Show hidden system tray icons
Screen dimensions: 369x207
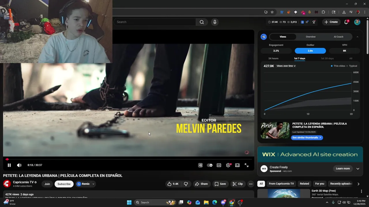point(327,202)
